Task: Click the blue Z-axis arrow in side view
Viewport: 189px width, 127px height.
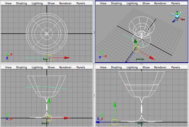Action: pos(98,122)
